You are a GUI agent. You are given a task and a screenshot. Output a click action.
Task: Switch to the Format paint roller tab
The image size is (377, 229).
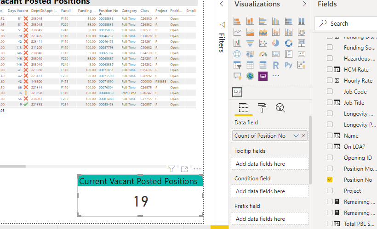tap(262, 108)
